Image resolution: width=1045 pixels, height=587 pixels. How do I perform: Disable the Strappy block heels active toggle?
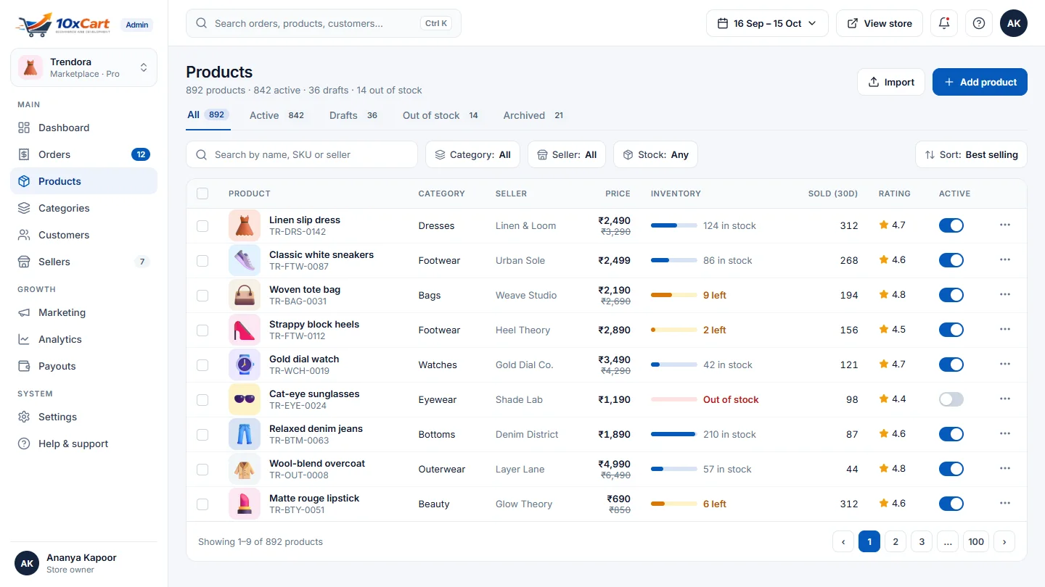(x=951, y=330)
